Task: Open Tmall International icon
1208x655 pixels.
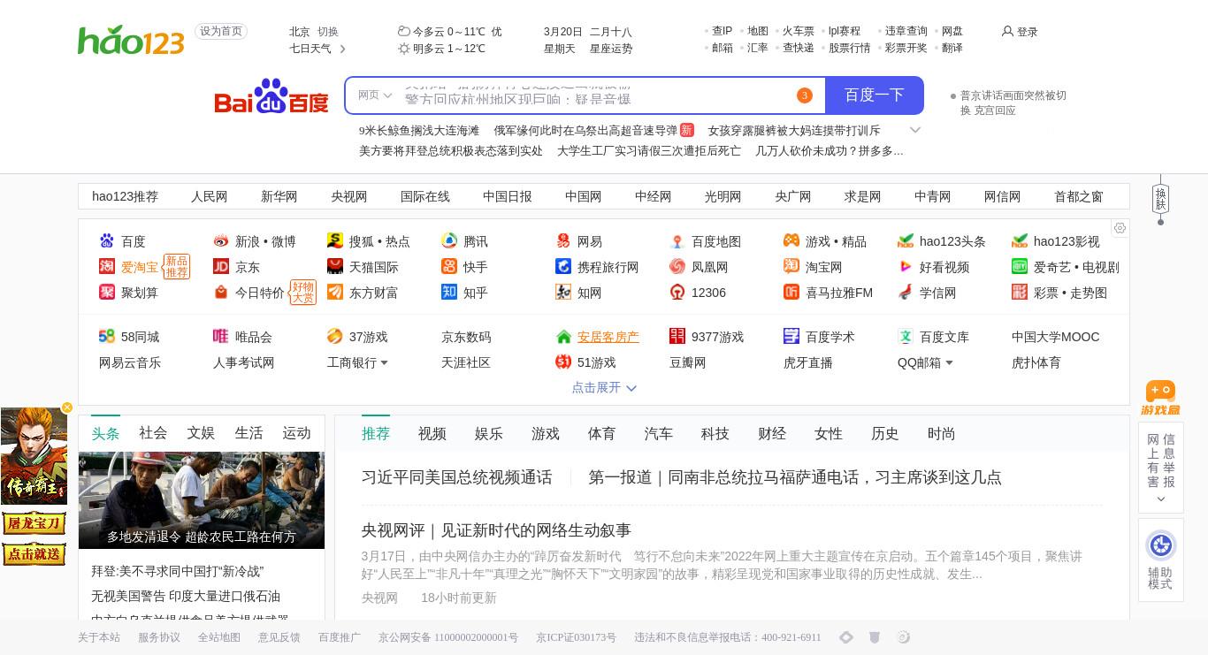Action: 335,267
